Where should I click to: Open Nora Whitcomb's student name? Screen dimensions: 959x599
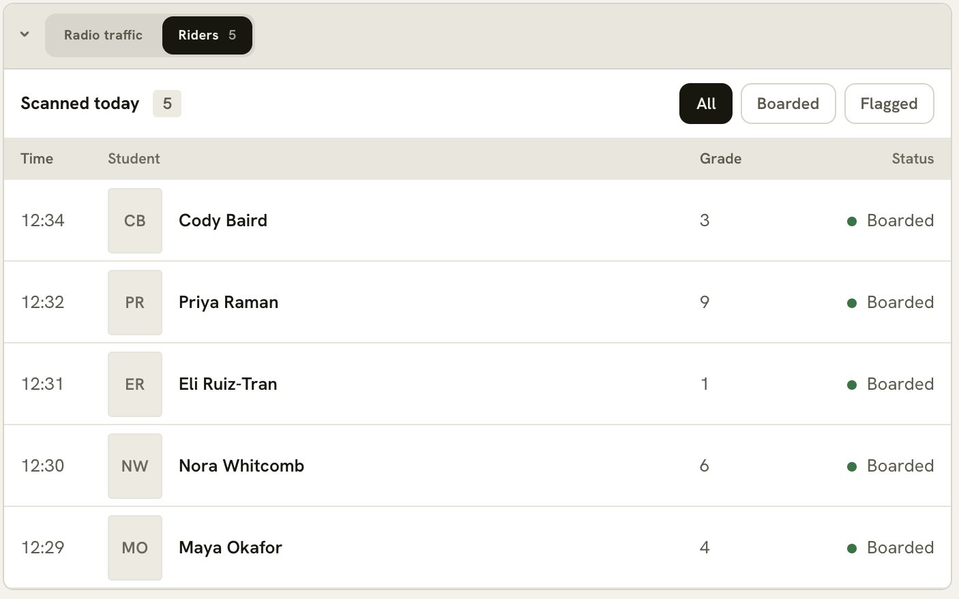pyautogui.click(x=241, y=466)
